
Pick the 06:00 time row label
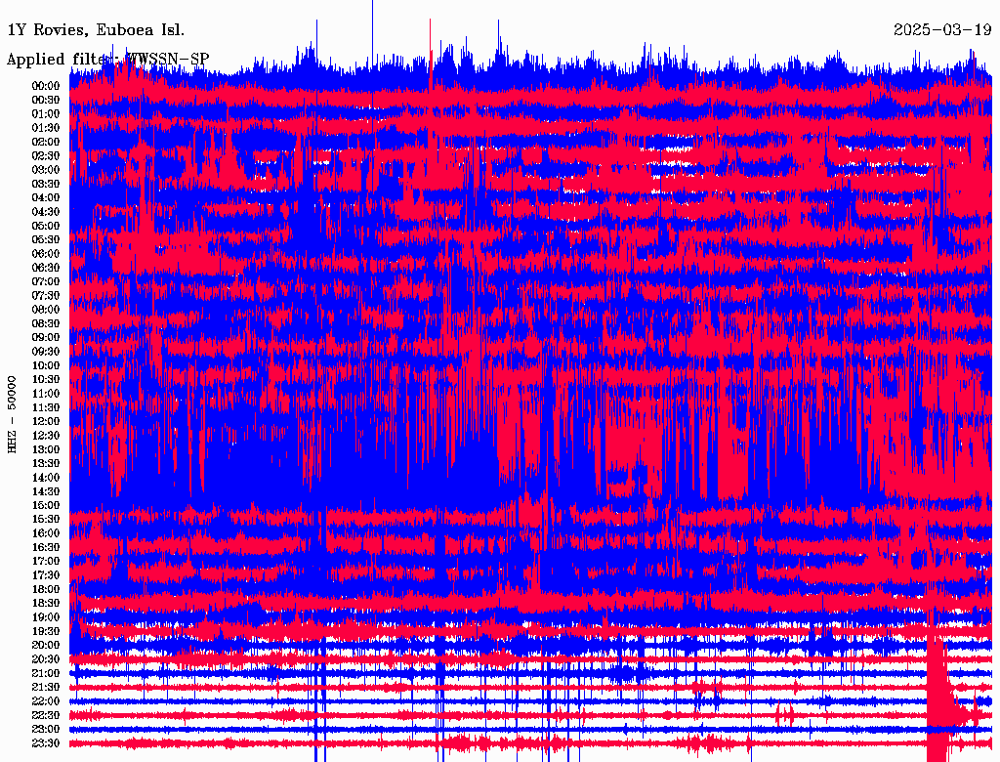point(46,254)
